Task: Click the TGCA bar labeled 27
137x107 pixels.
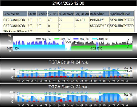Action: 82,98
